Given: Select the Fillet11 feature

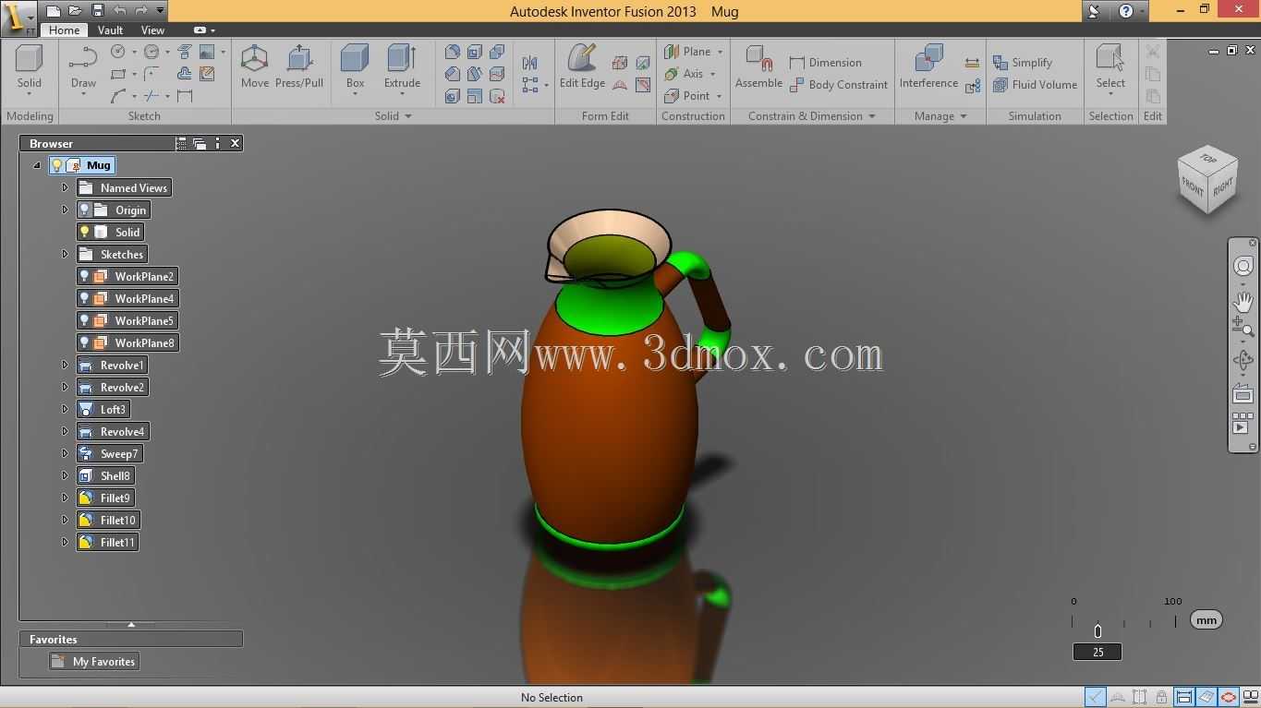Looking at the screenshot, I should 108,542.
